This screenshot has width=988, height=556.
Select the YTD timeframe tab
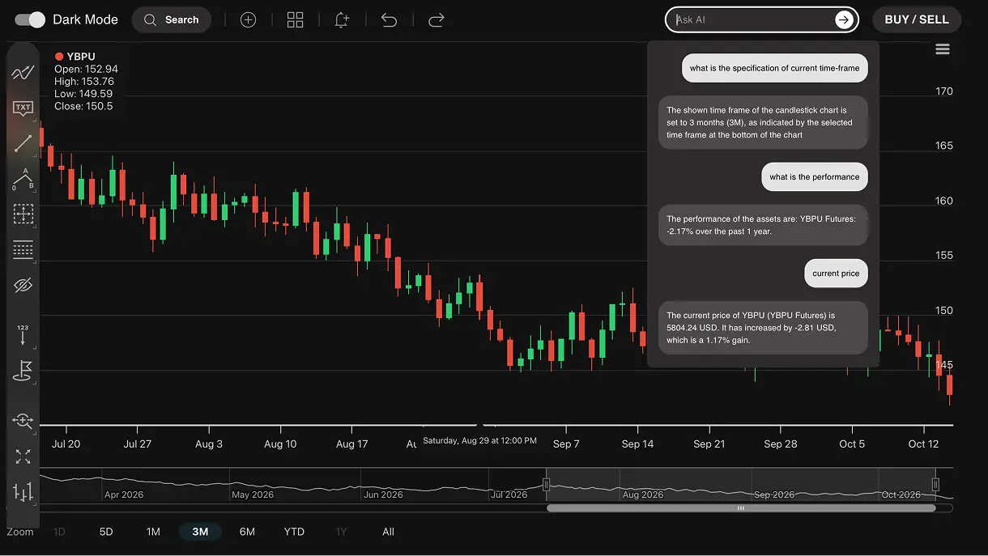tap(293, 532)
